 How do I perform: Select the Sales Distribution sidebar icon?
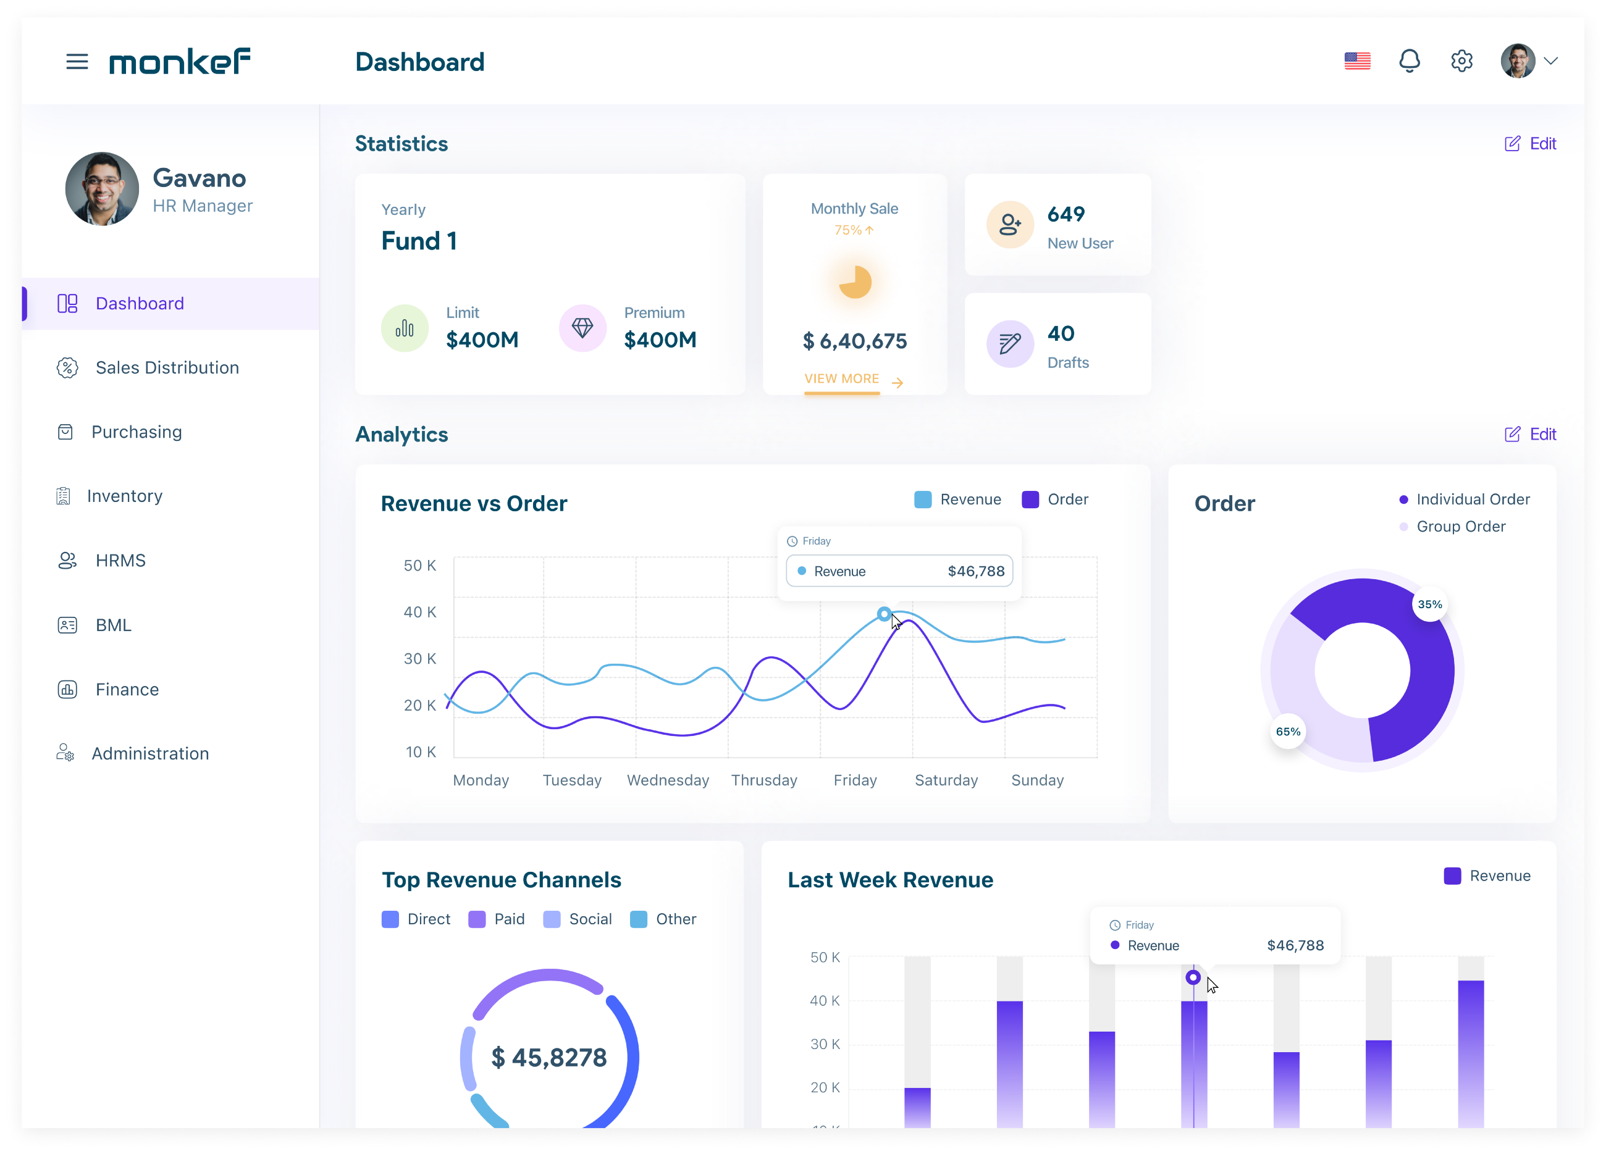coord(67,367)
